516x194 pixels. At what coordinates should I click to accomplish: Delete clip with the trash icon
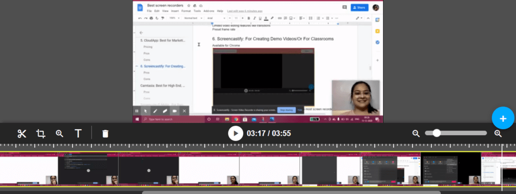click(105, 134)
